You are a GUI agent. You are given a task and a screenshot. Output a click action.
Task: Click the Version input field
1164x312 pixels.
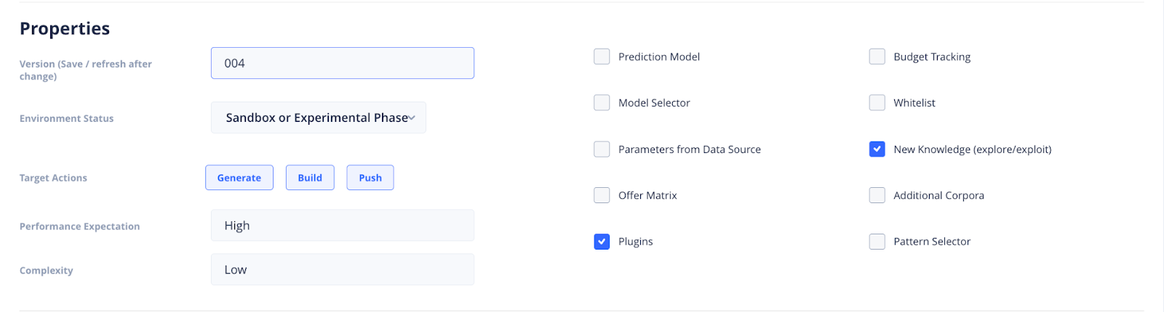[342, 63]
